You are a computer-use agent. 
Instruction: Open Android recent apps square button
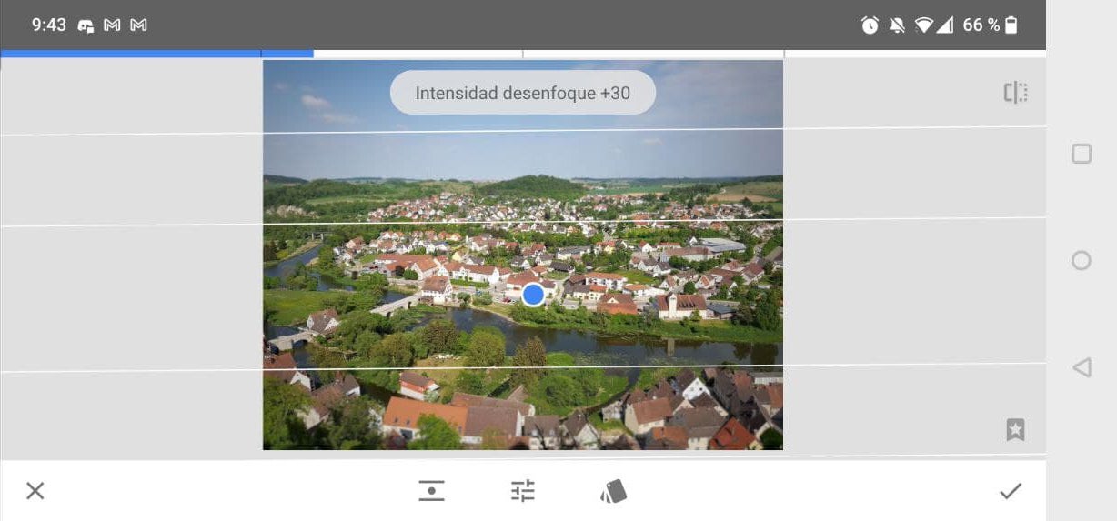pyautogui.click(x=1082, y=154)
